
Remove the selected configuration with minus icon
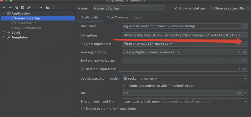10,8
